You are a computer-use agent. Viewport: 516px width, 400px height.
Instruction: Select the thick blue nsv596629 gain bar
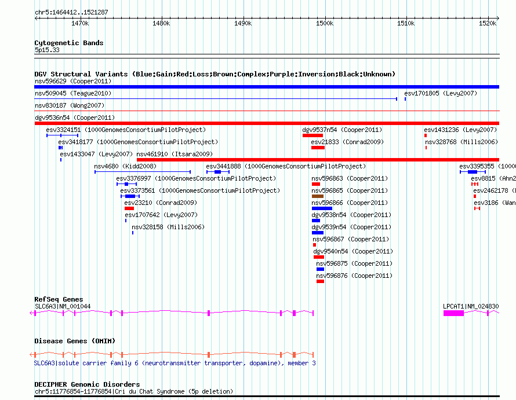tap(267, 87)
